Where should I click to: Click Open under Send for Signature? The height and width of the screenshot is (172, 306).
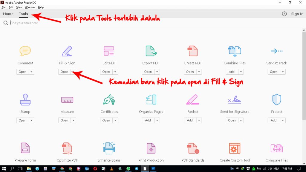click(x=232, y=120)
